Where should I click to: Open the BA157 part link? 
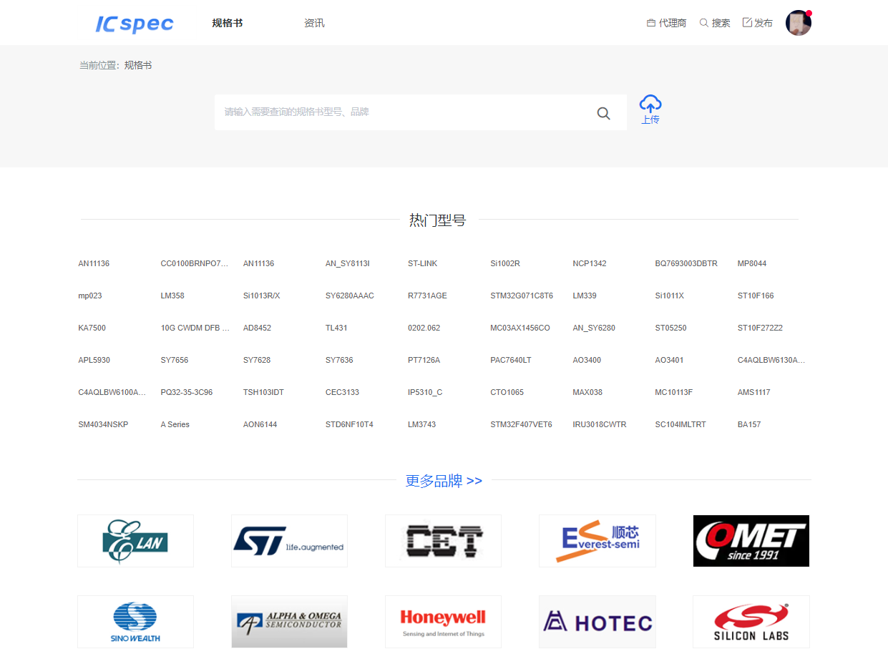pyautogui.click(x=749, y=424)
